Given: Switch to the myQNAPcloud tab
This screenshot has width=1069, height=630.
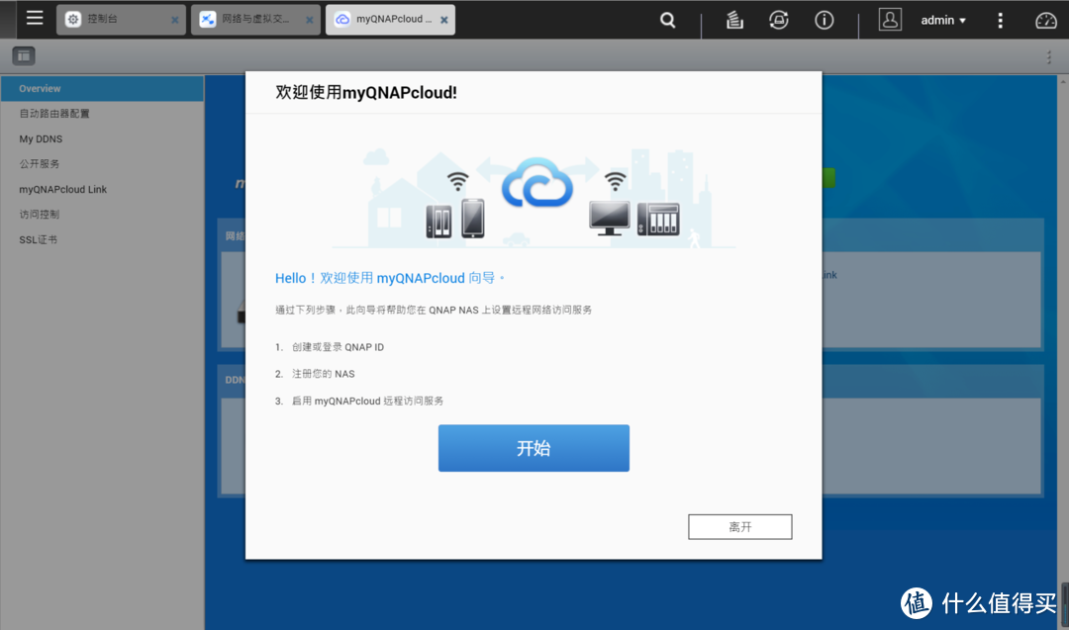Looking at the screenshot, I should click(390, 19).
